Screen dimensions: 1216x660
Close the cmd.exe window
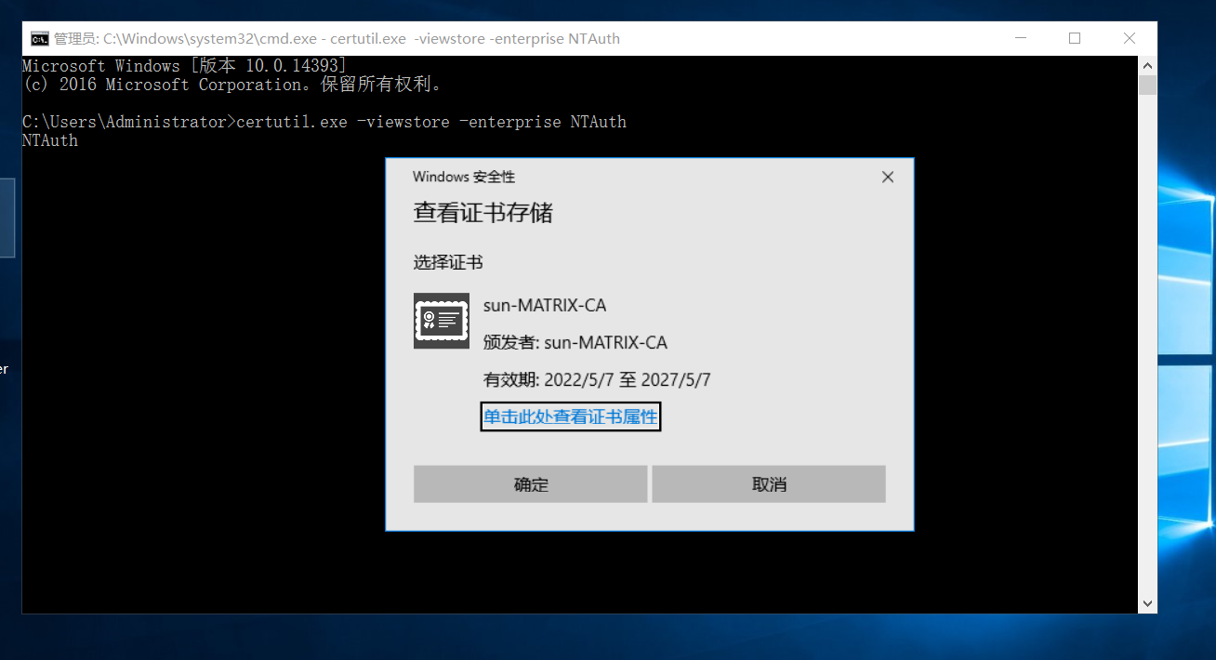[1130, 39]
